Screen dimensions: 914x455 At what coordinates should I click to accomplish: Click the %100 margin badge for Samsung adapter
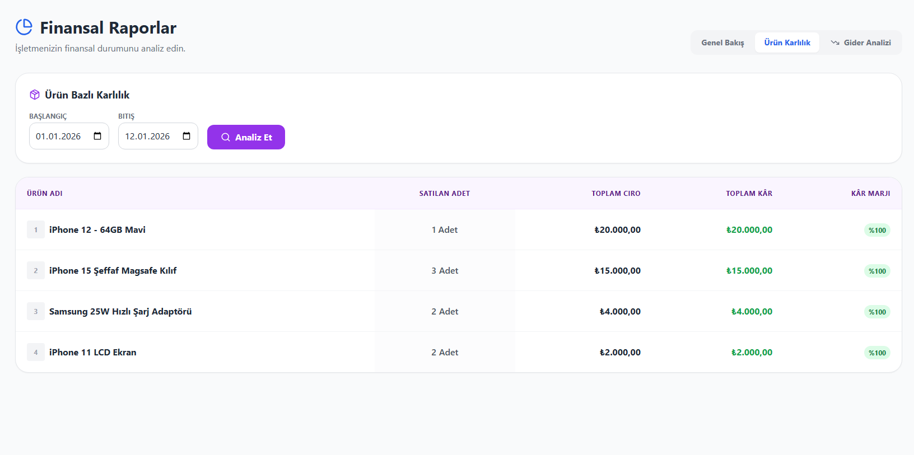click(x=876, y=312)
